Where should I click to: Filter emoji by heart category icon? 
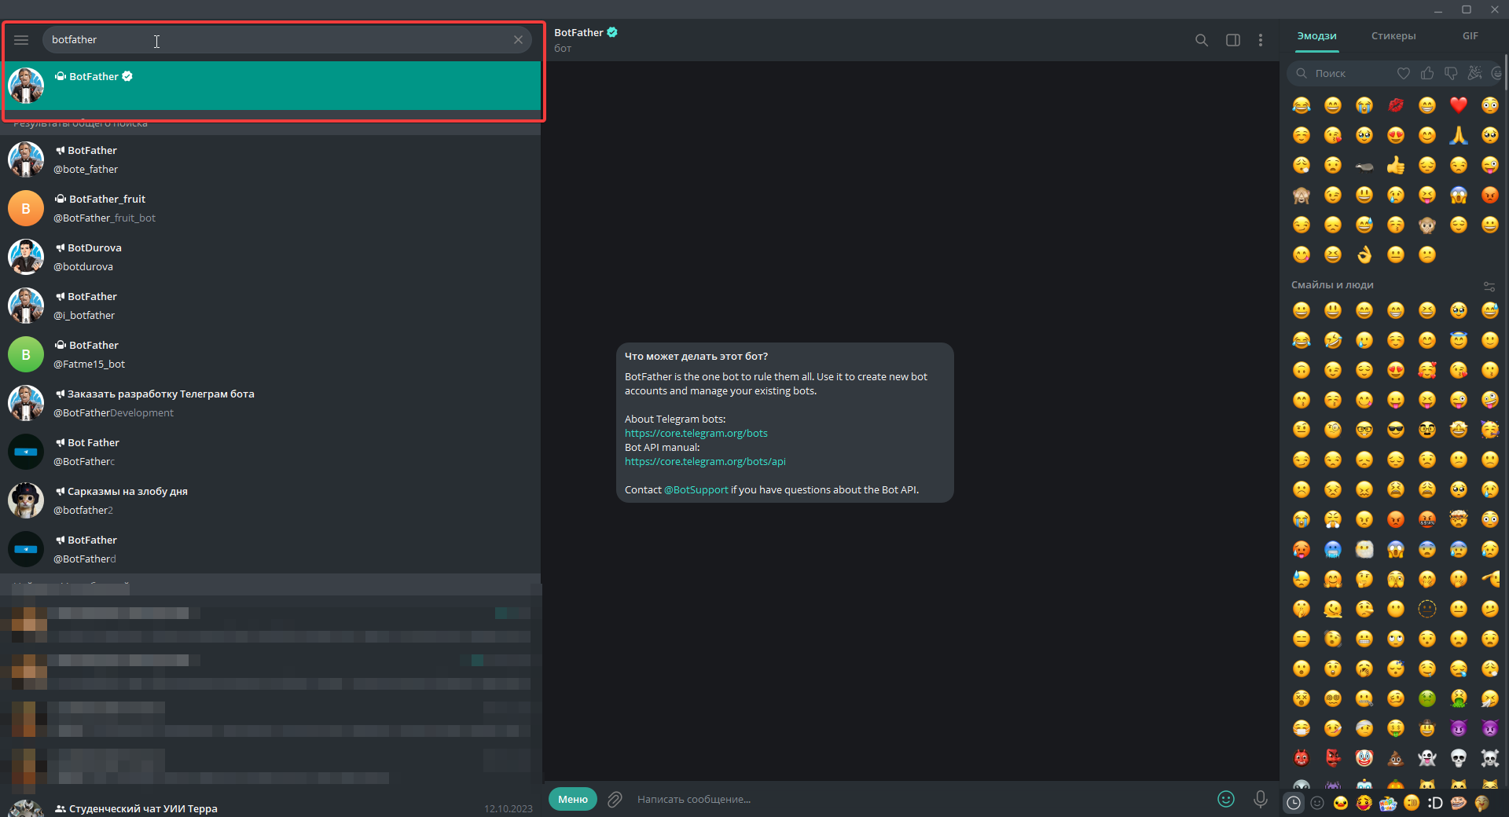(1404, 73)
